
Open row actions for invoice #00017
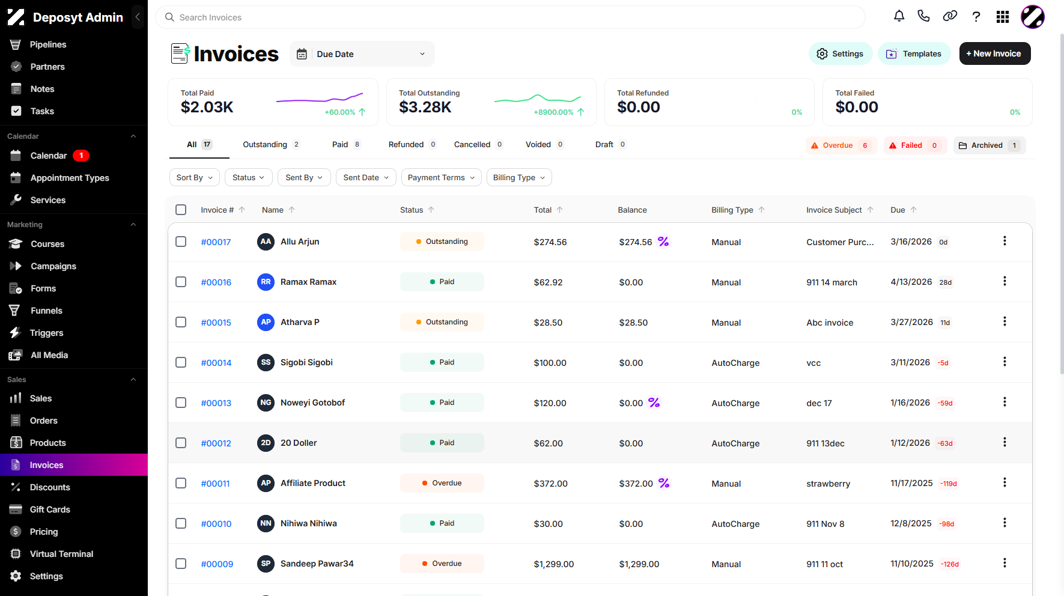(1005, 241)
